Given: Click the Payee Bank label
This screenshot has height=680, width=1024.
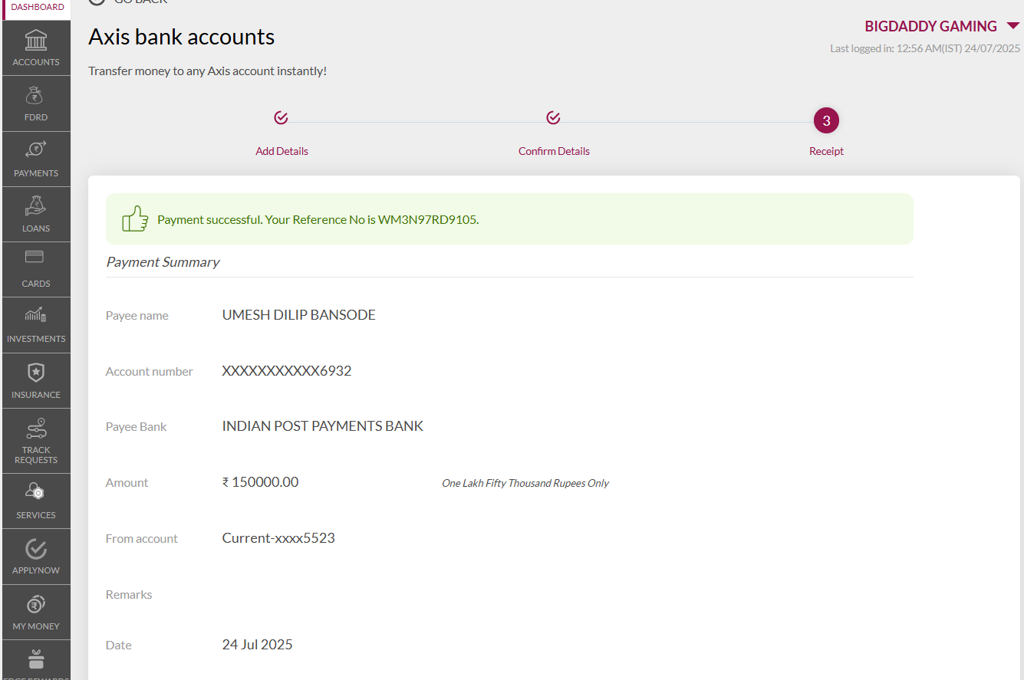Looking at the screenshot, I should point(136,427).
